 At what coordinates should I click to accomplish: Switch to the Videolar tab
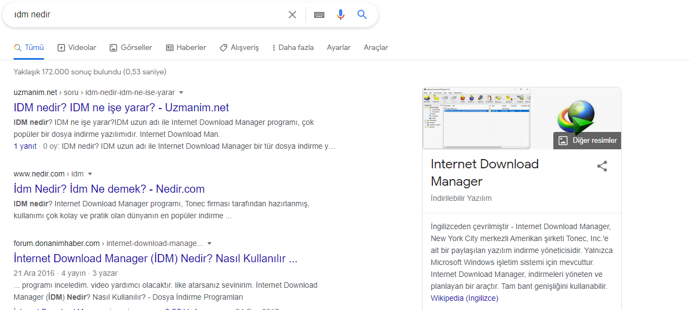[x=76, y=48]
